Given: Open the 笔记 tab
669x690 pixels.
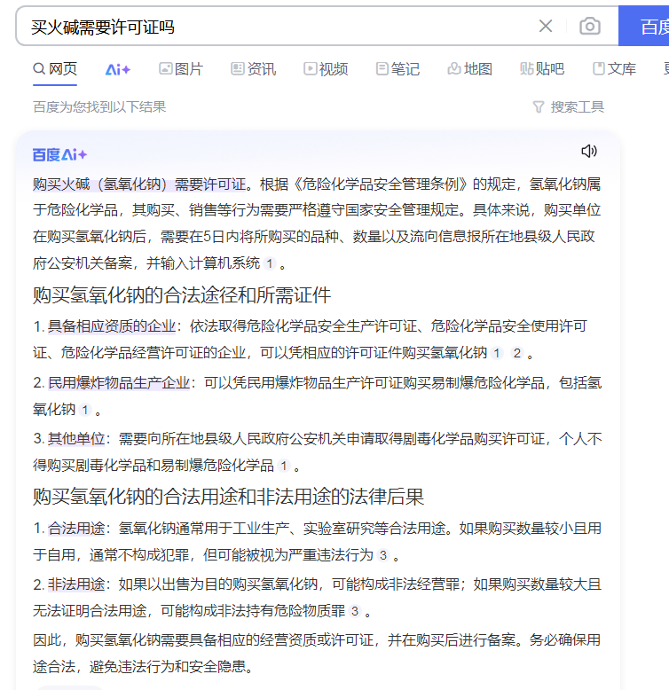Looking at the screenshot, I should [x=397, y=69].
